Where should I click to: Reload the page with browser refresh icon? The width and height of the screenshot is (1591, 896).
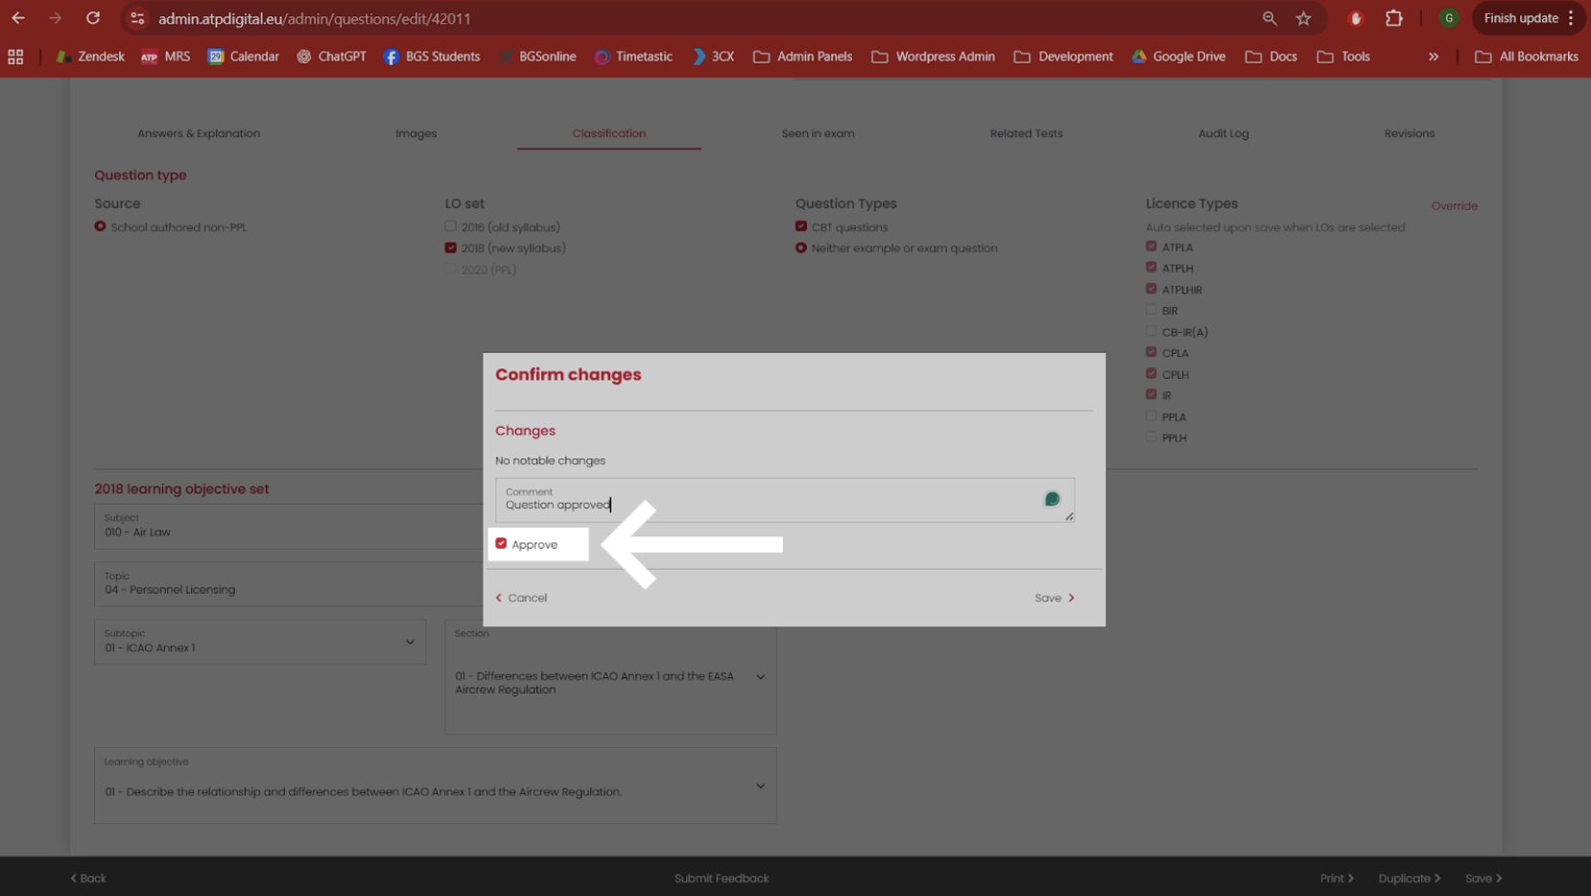tap(93, 18)
